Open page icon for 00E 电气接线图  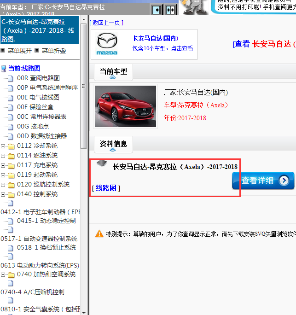tap(11, 98)
